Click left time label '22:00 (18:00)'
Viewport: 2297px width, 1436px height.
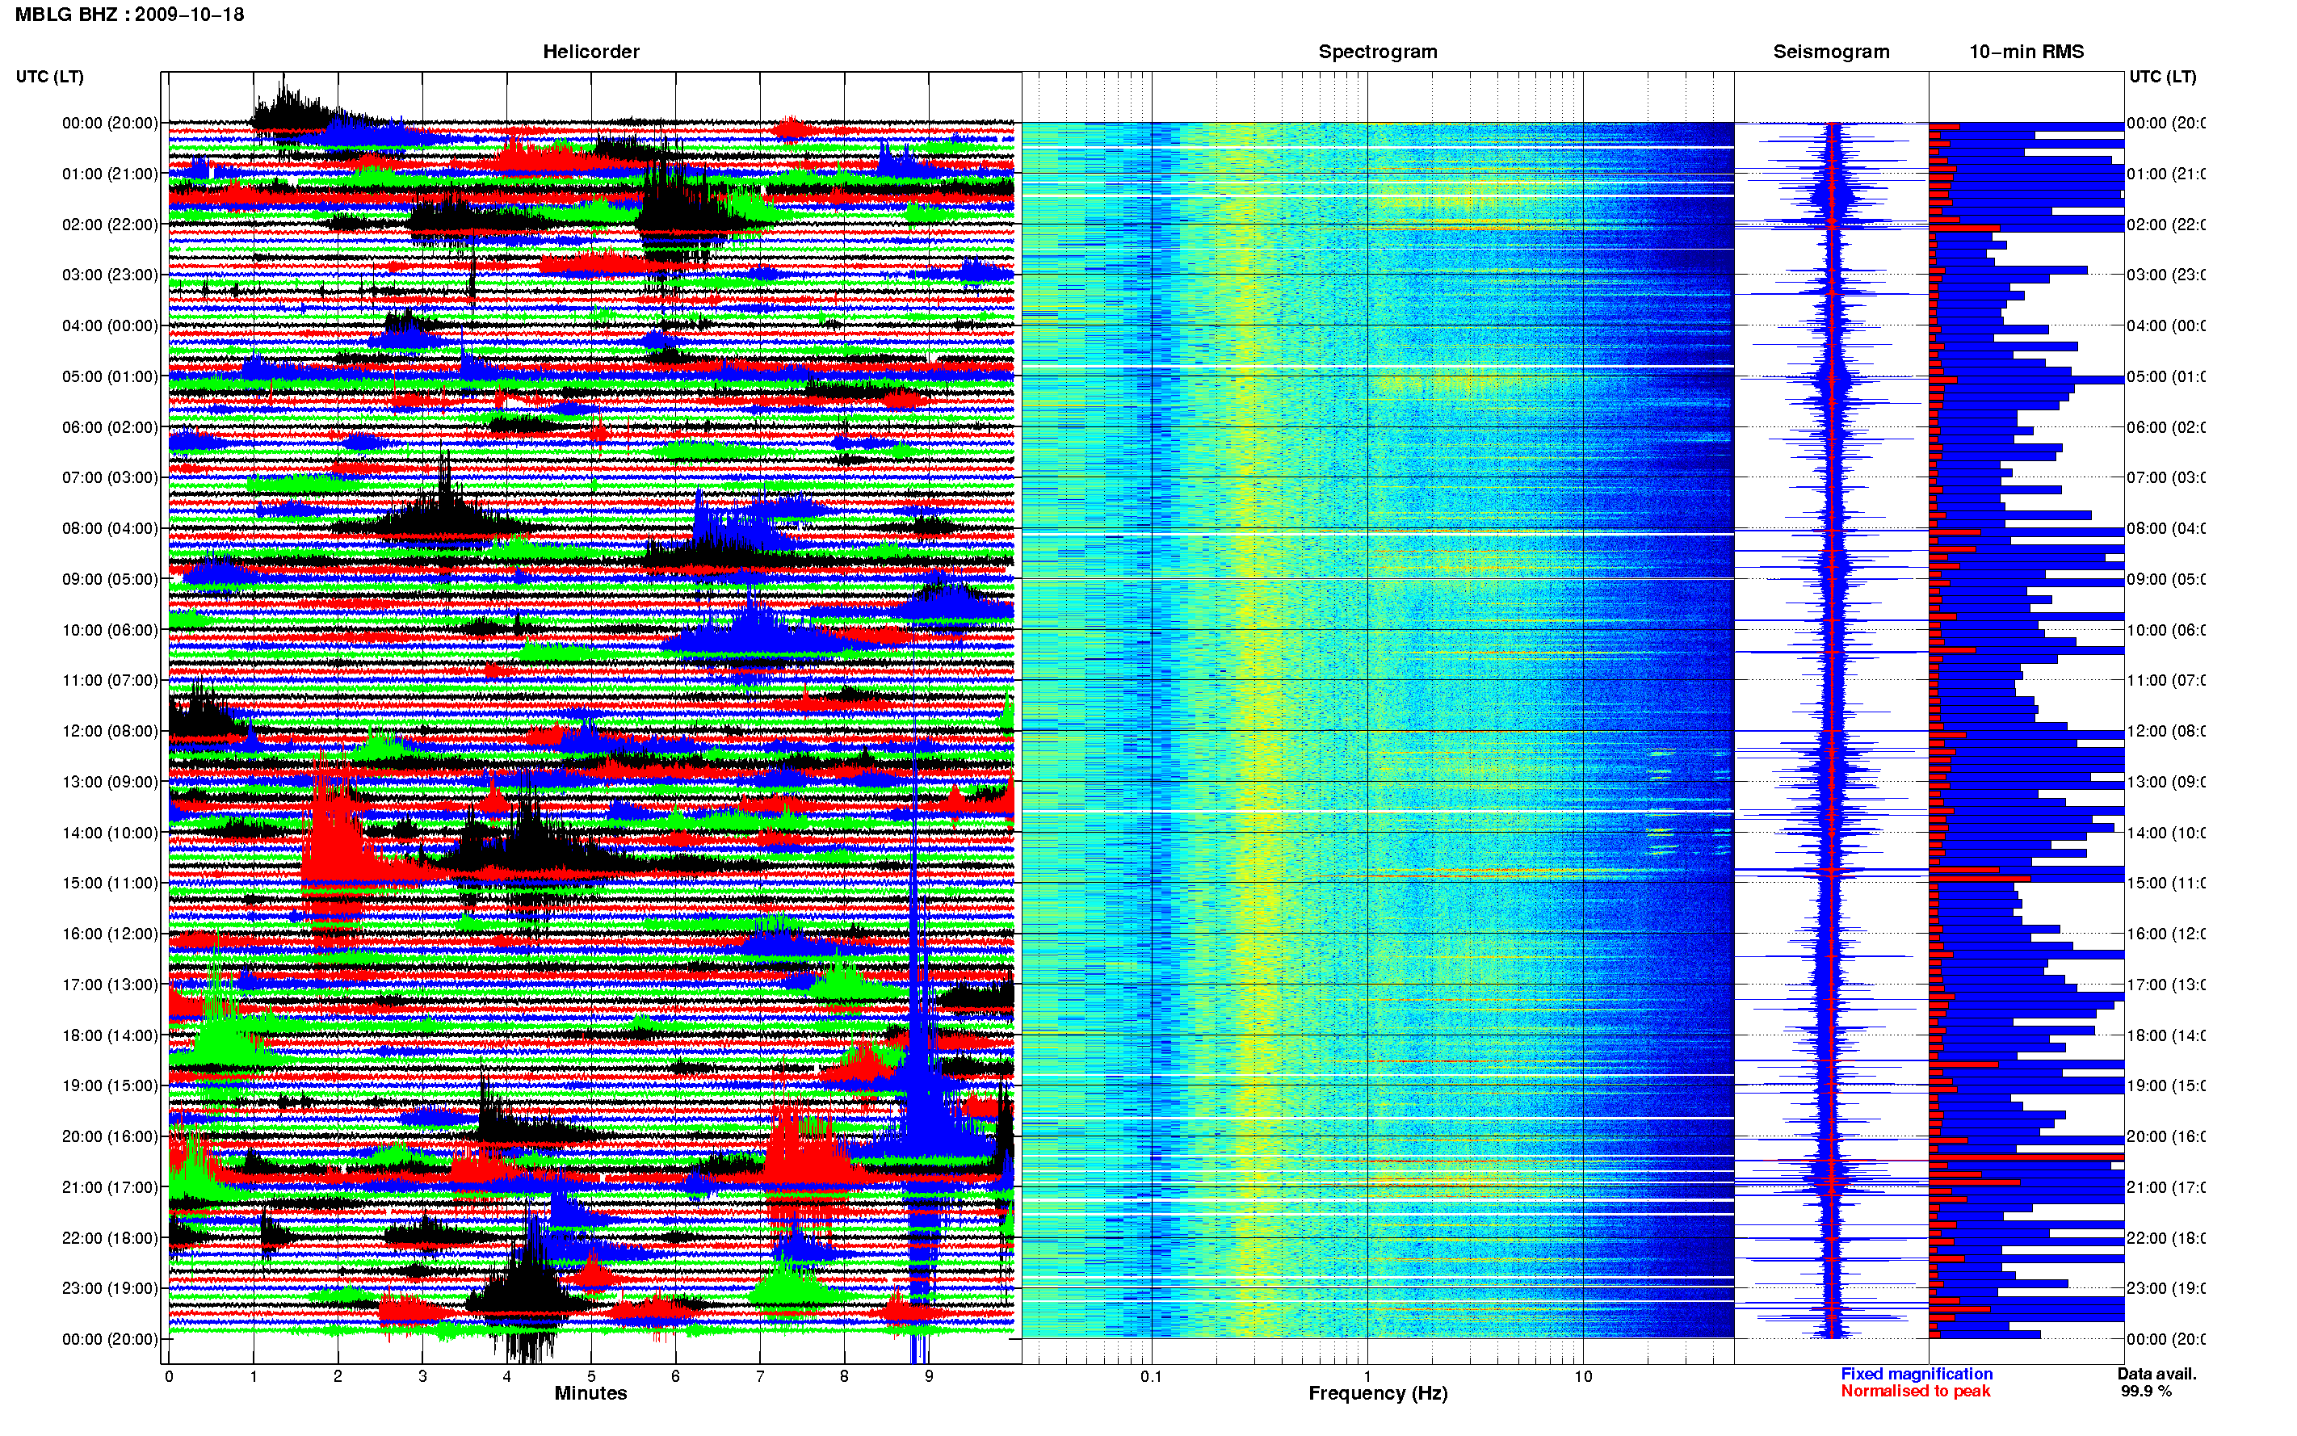(110, 1237)
